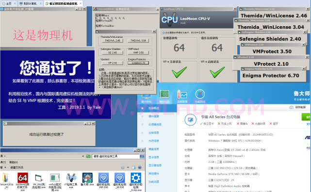Expand the Explorer address bar dropdown arrow
Screen dimensions: 311x192
coord(83,156)
